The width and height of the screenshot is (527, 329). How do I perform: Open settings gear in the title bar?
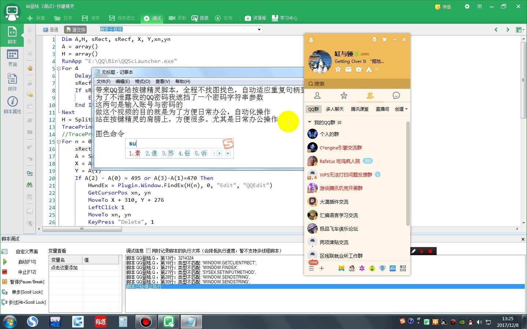tap(467, 7)
